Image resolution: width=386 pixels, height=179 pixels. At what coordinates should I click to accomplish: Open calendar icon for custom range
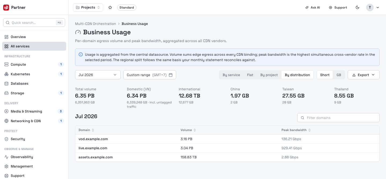(x=170, y=75)
